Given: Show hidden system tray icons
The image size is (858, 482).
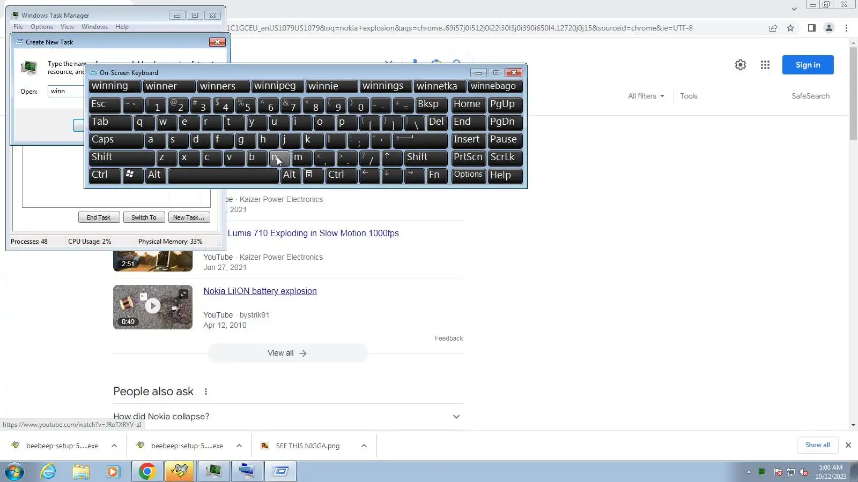Looking at the screenshot, I should pyautogui.click(x=749, y=472).
